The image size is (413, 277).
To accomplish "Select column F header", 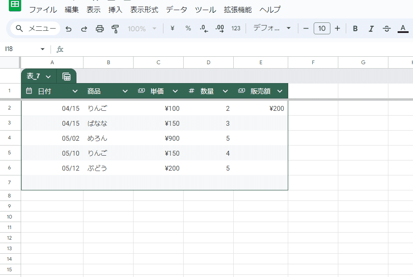I will tap(313, 62).
